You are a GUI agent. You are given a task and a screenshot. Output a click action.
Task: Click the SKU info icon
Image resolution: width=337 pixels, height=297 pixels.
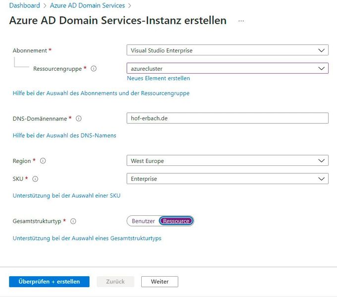(35, 179)
